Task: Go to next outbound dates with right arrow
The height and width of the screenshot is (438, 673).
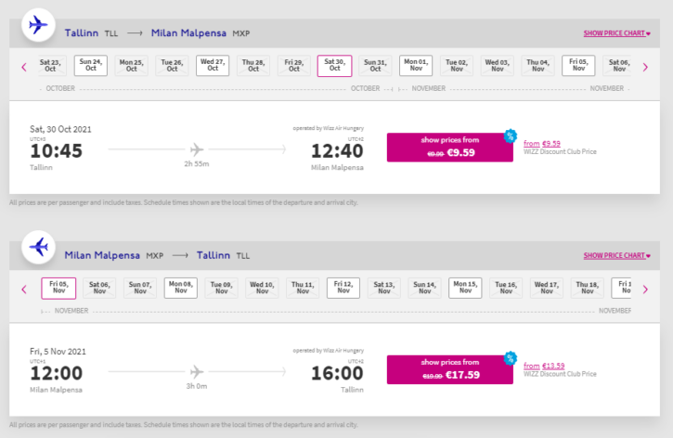Action: click(x=645, y=66)
